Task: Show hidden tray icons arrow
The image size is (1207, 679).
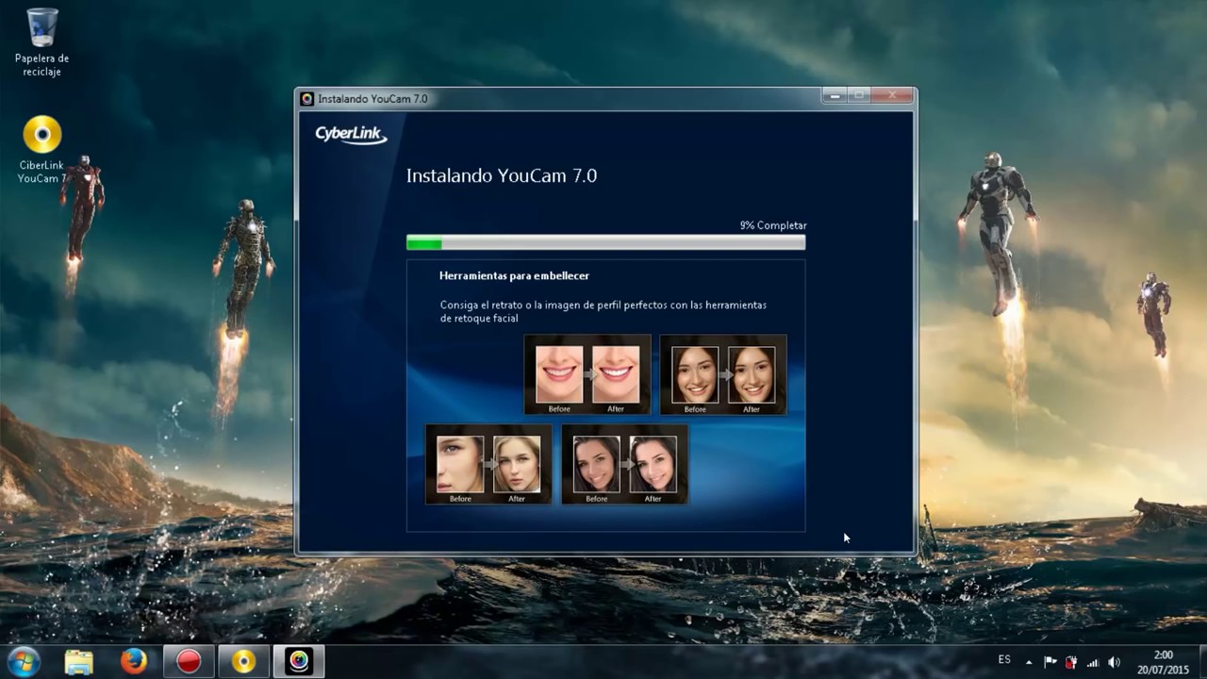Action: pyautogui.click(x=1029, y=662)
